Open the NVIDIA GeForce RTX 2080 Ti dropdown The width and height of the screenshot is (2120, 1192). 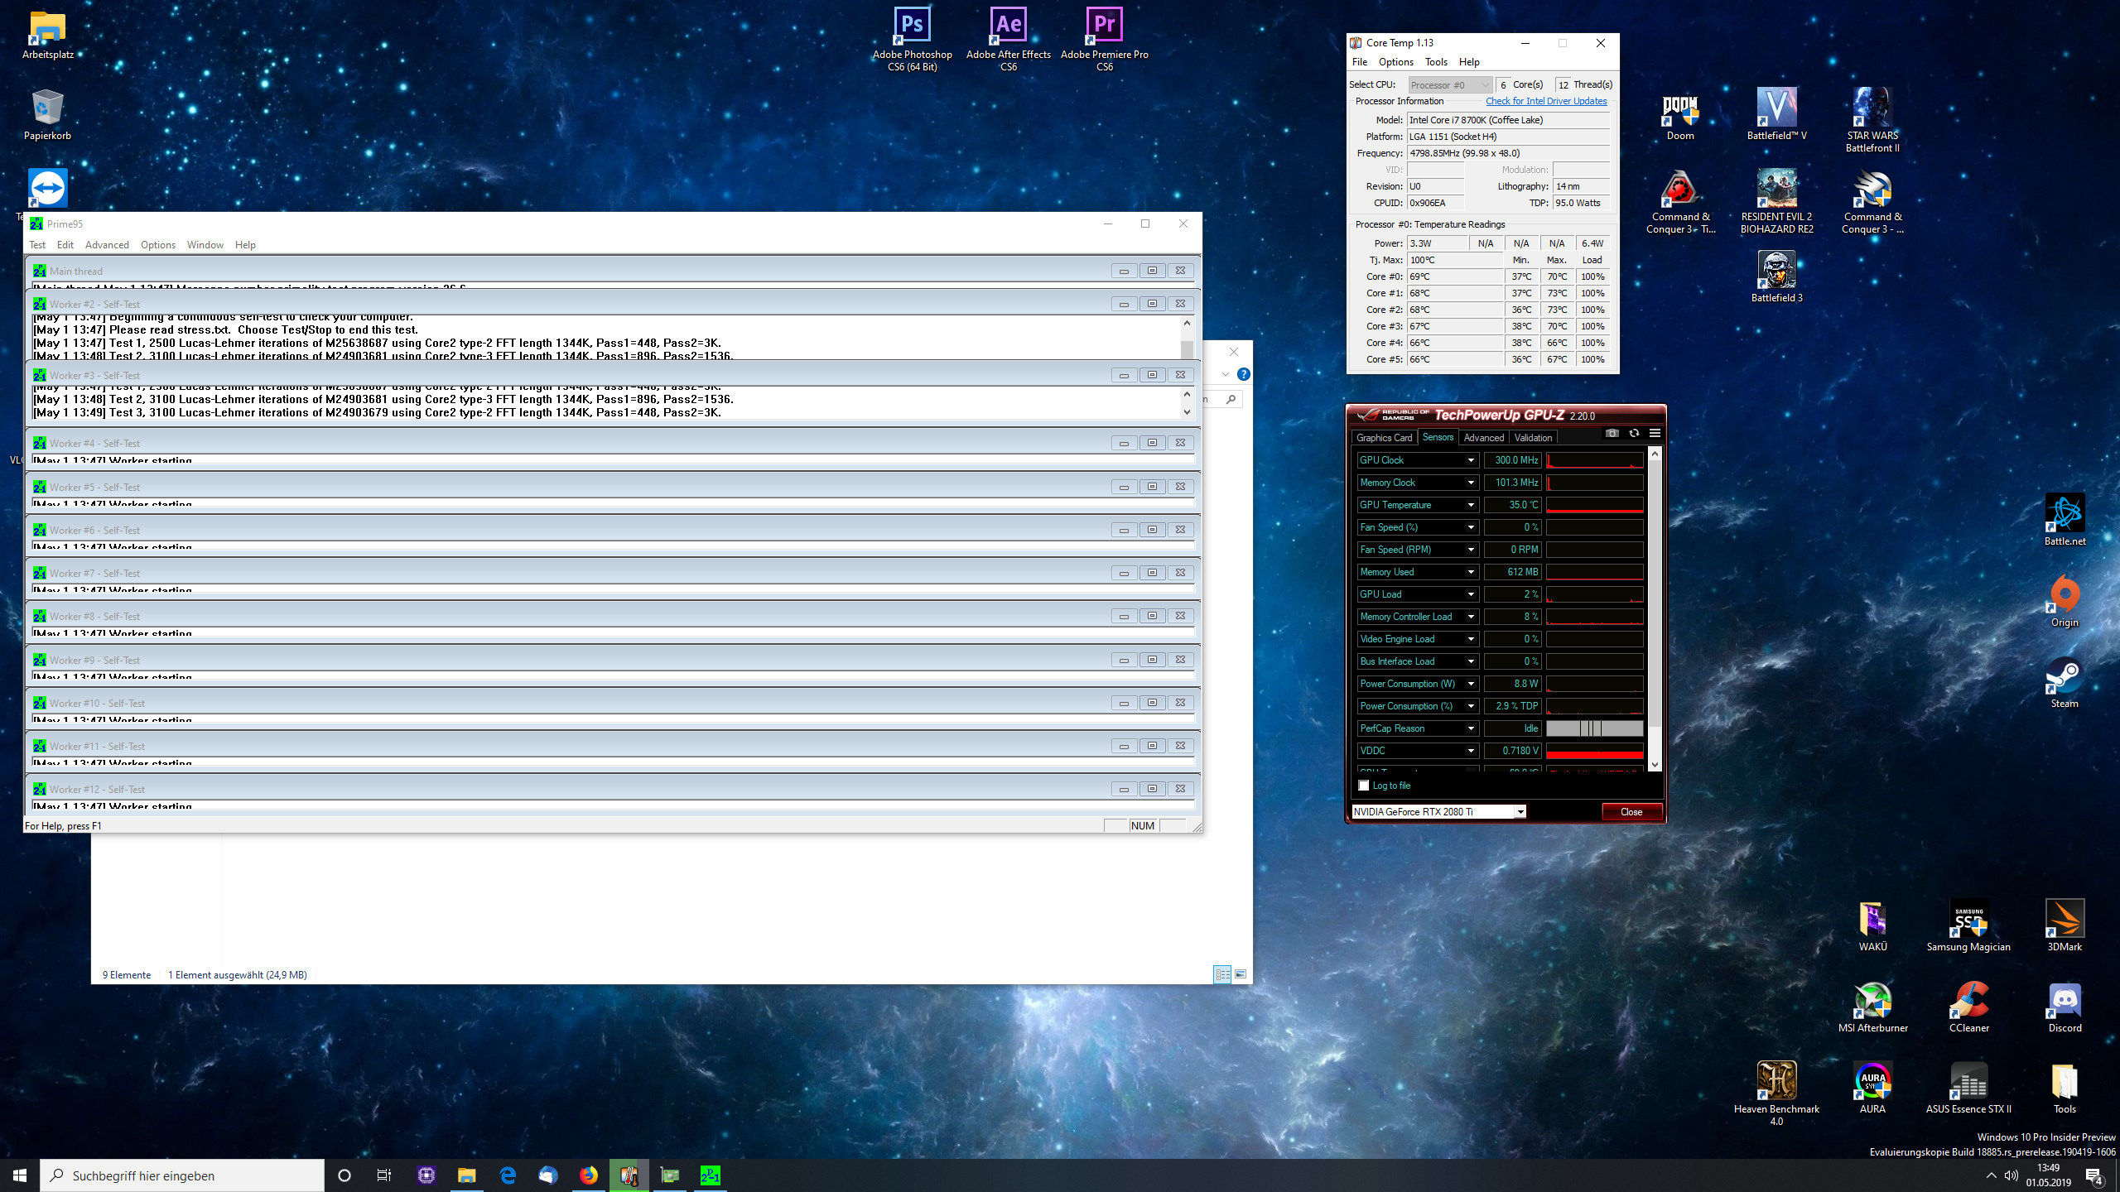pyautogui.click(x=1520, y=812)
